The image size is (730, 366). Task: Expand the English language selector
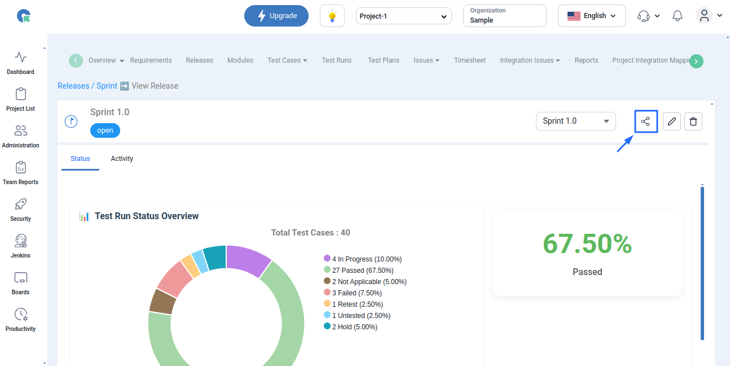click(591, 16)
